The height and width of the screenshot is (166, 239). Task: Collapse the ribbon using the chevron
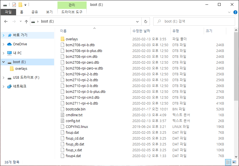pos(229,12)
